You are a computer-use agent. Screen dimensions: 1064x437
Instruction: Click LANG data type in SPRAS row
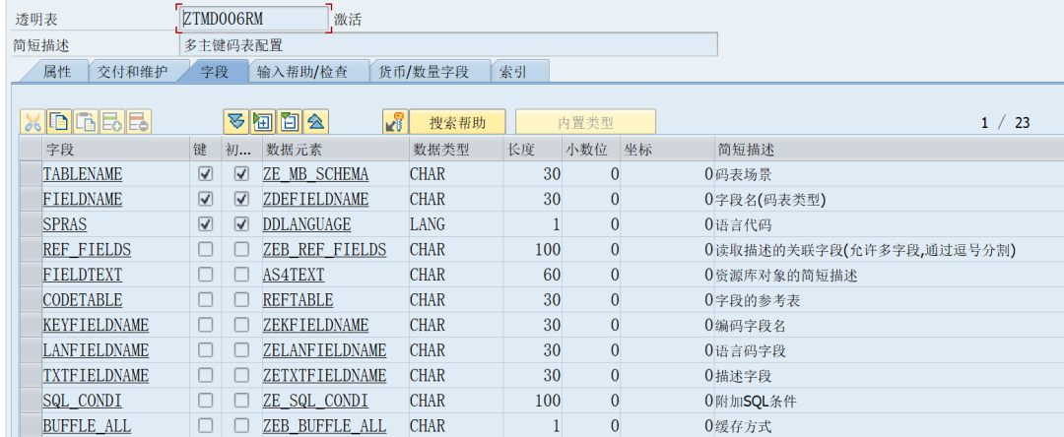pos(427,224)
